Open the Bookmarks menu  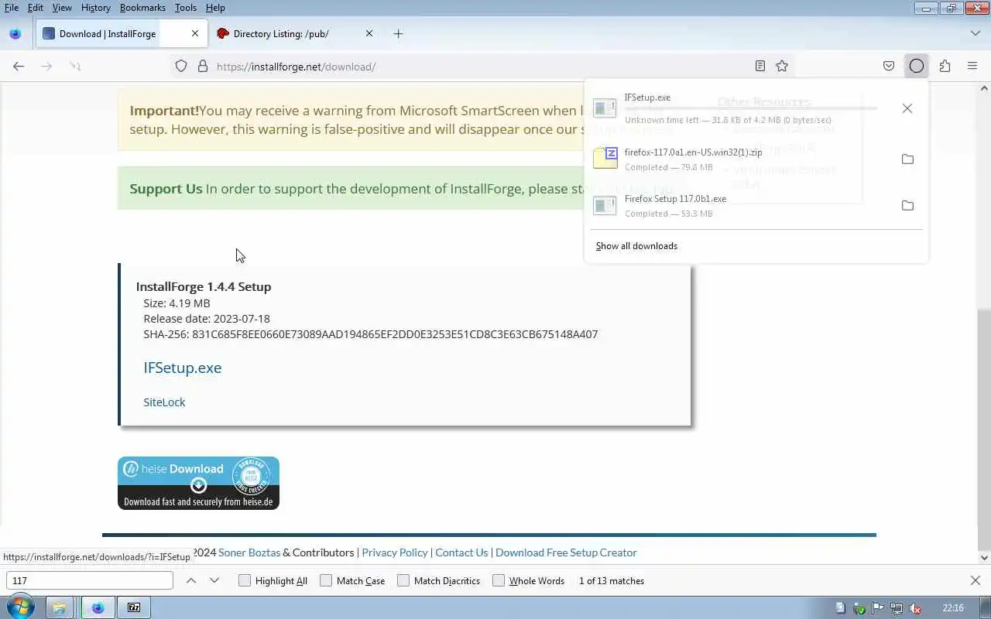coord(142,7)
